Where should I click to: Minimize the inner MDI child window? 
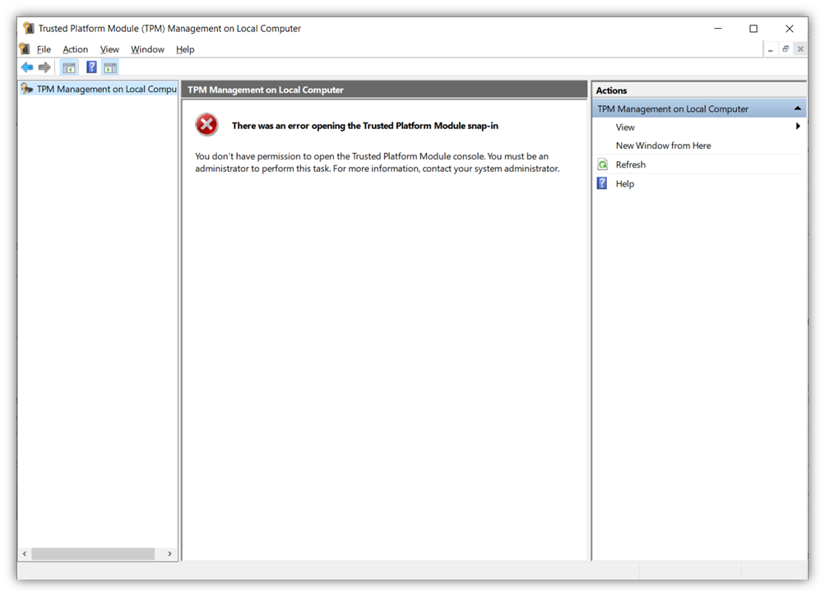point(770,49)
